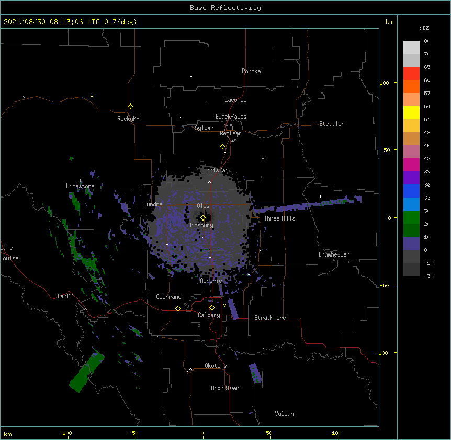The width and height of the screenshot is (451, 440).
Task: Select the Okotoks label
Action: click(x=216, y=366)
